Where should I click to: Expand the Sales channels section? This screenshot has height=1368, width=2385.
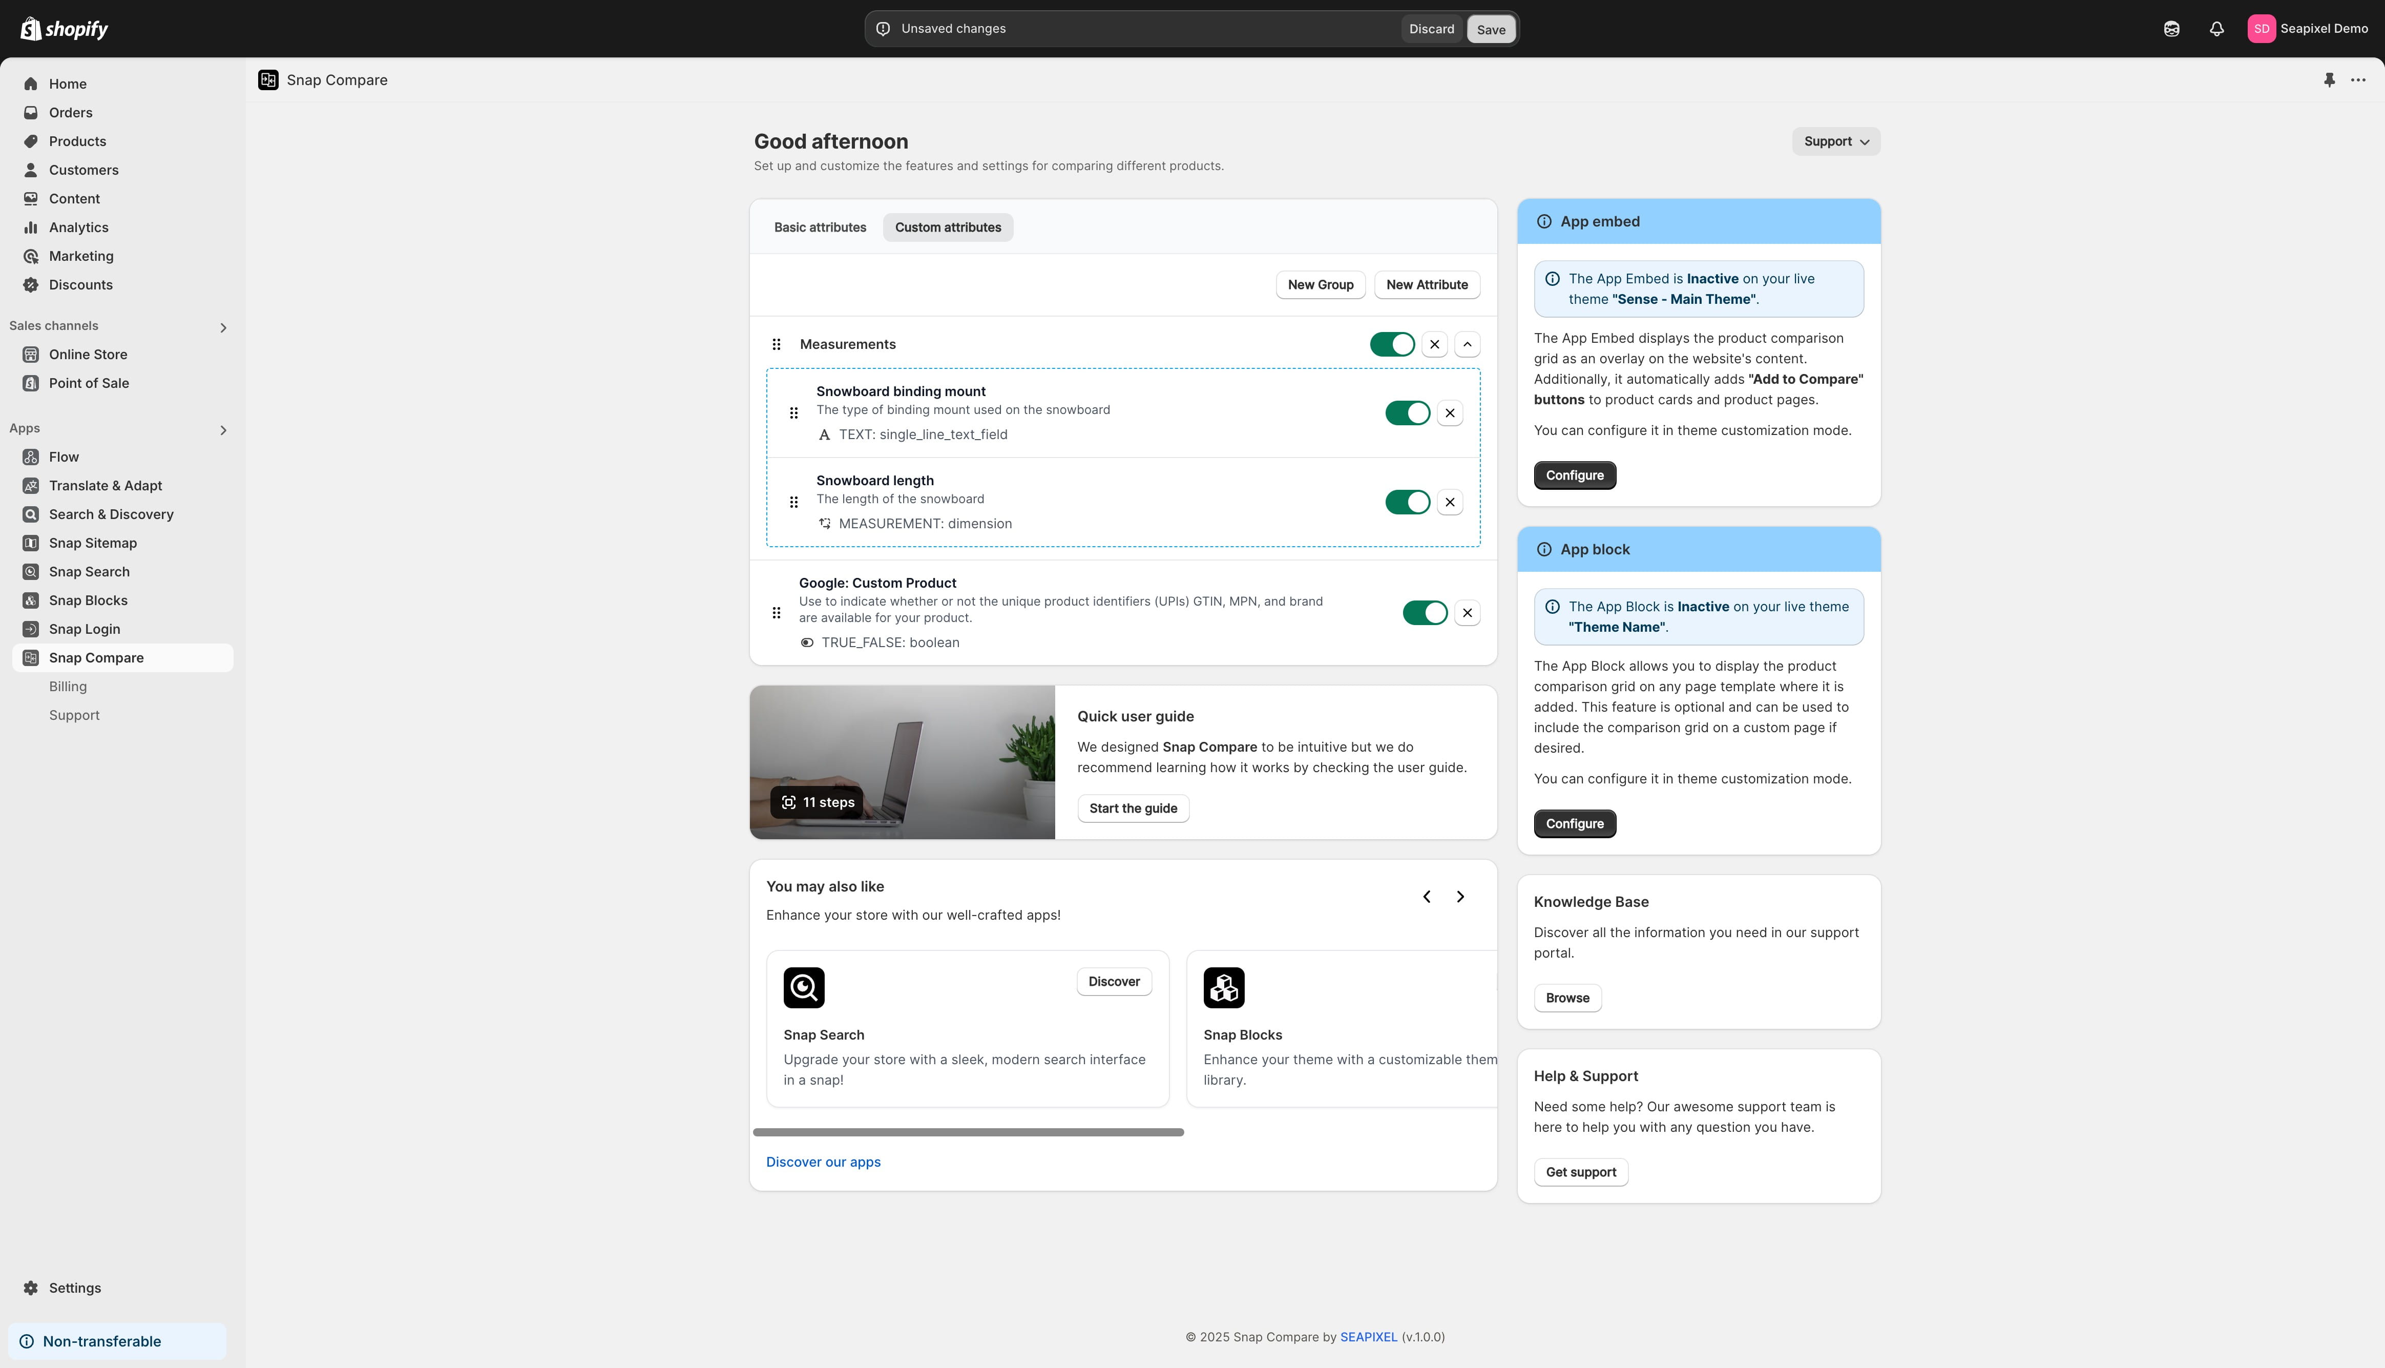(x=223, y=328)
